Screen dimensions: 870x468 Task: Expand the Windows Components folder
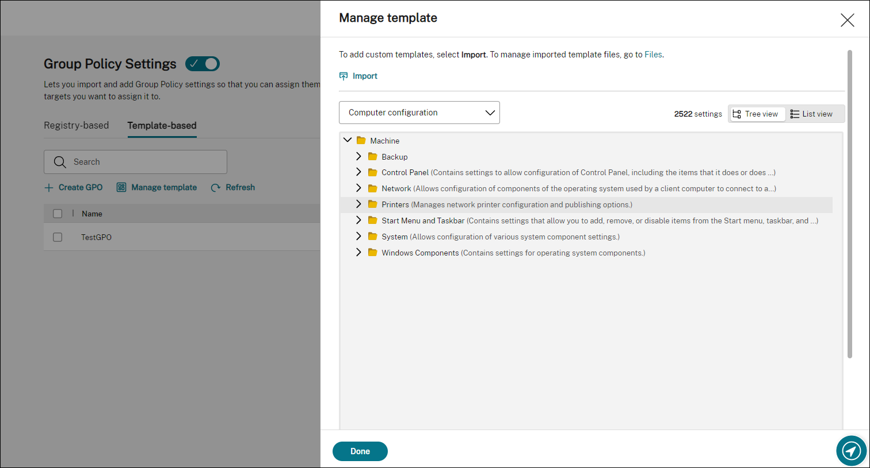358,253
